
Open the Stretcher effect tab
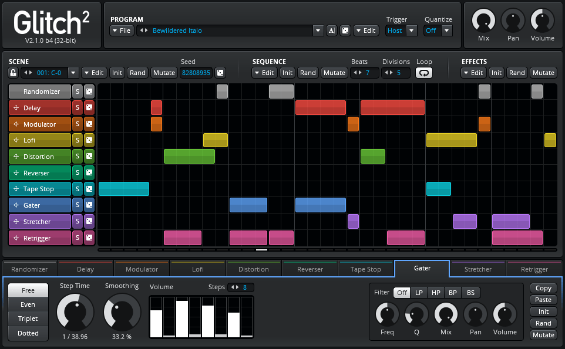point(478,269)
